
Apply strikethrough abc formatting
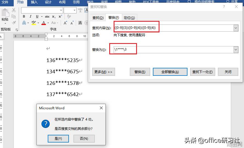(47, 16)
